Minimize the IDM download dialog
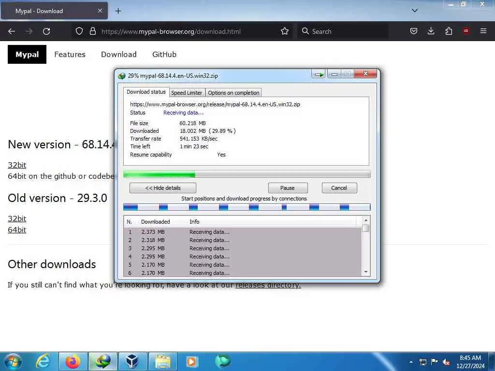The width and height of the screenshot is (495, 371). (335, 74)
